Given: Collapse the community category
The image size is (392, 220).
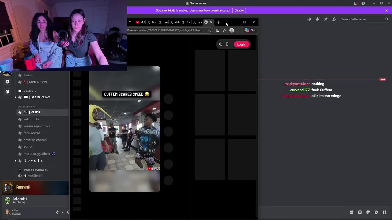Looking at the screenshot, I should tap(26, 106).
